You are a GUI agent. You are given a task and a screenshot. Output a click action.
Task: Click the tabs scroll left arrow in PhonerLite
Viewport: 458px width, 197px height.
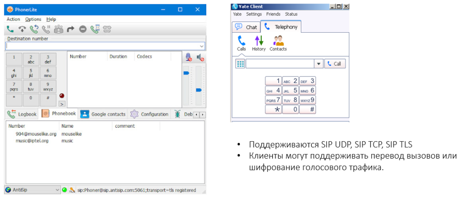point(197,115)
